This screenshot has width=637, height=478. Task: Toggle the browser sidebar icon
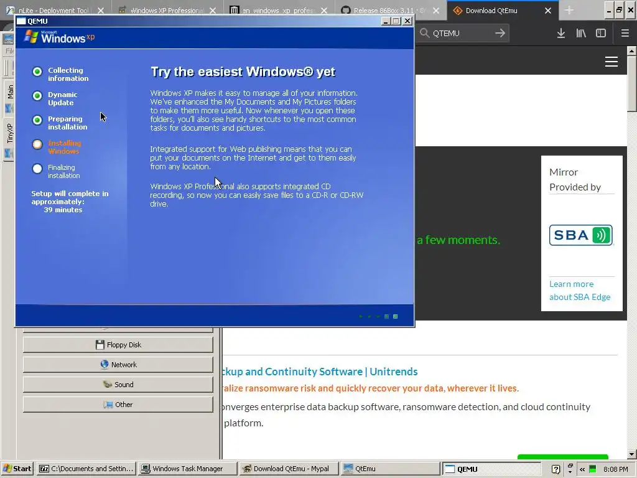click(x=601, y=34)
